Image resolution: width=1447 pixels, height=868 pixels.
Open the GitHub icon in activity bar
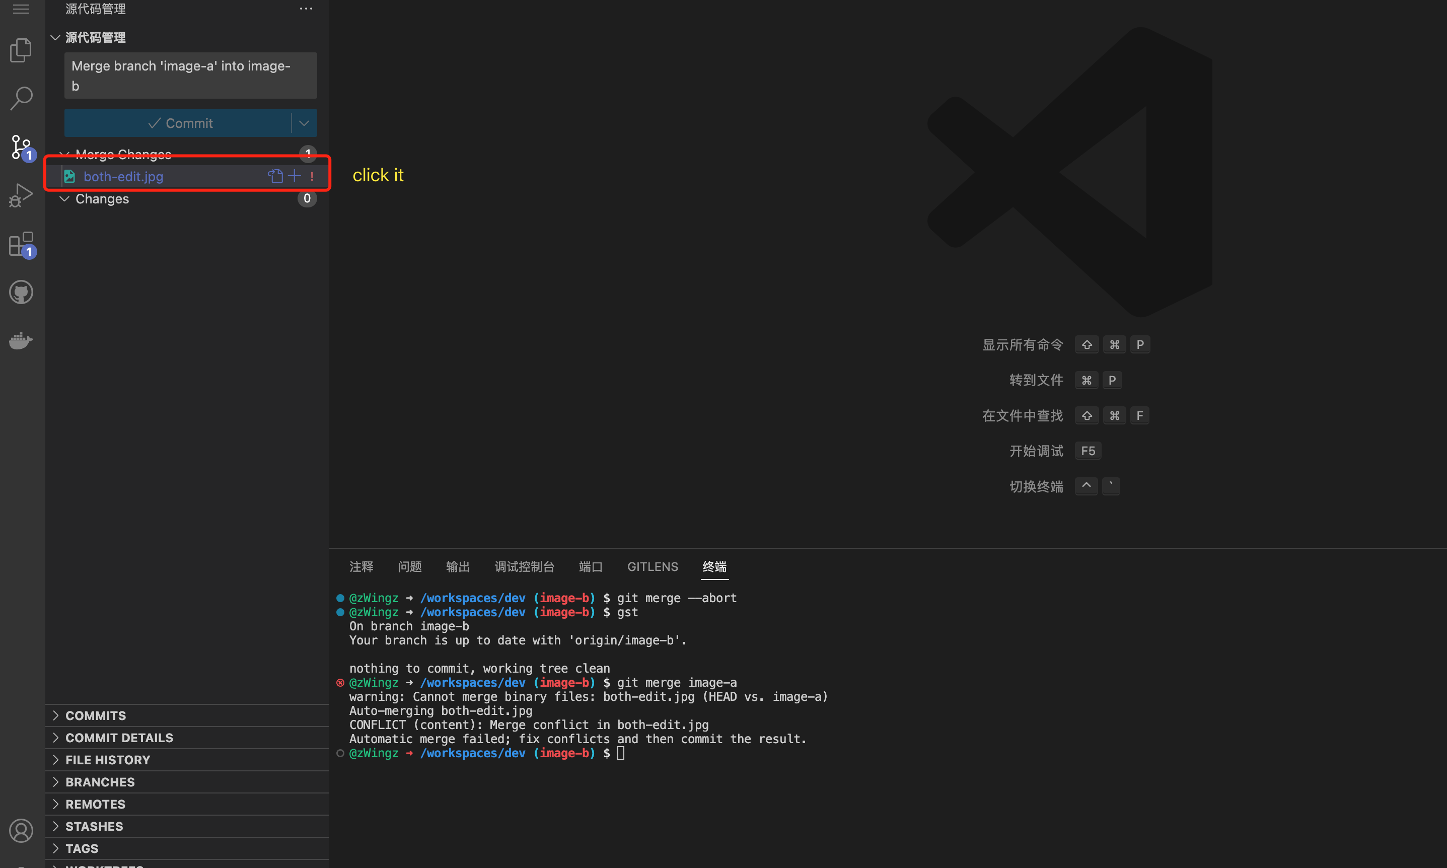21,292
